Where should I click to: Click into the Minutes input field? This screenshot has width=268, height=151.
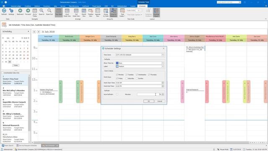point(149,94)
